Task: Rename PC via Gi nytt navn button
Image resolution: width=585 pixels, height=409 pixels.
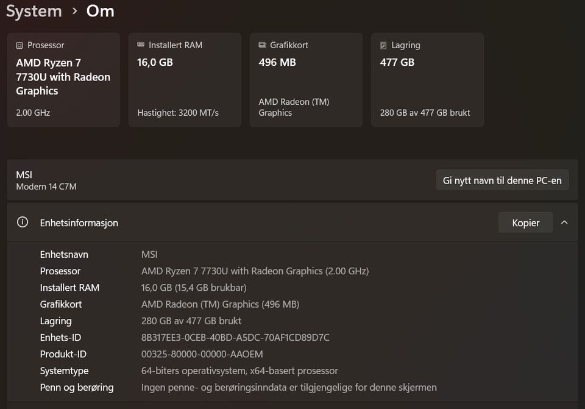Action: click(x=502, y=180)
